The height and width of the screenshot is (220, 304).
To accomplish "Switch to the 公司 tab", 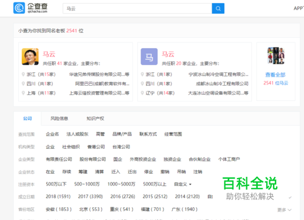I will (x=27, y=119).
